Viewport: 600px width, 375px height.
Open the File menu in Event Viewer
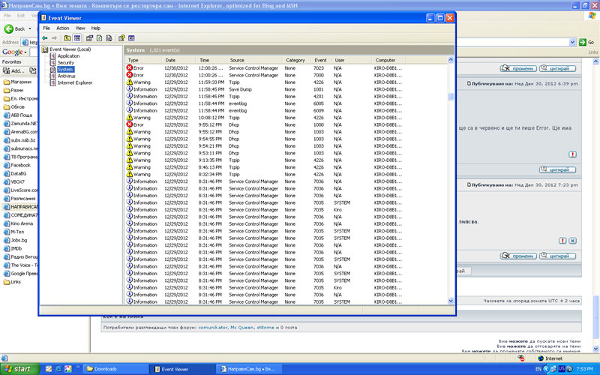[x=46, y=28]
